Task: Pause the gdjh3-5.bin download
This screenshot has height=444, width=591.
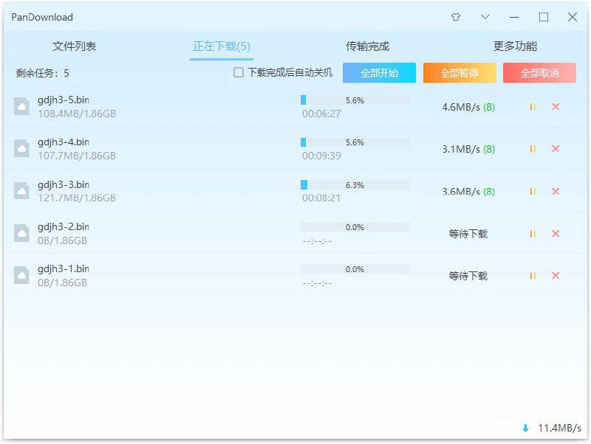Action: (533, 107)
